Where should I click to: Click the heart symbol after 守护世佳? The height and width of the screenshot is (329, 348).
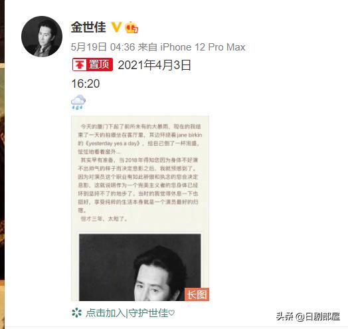point(171,313)
